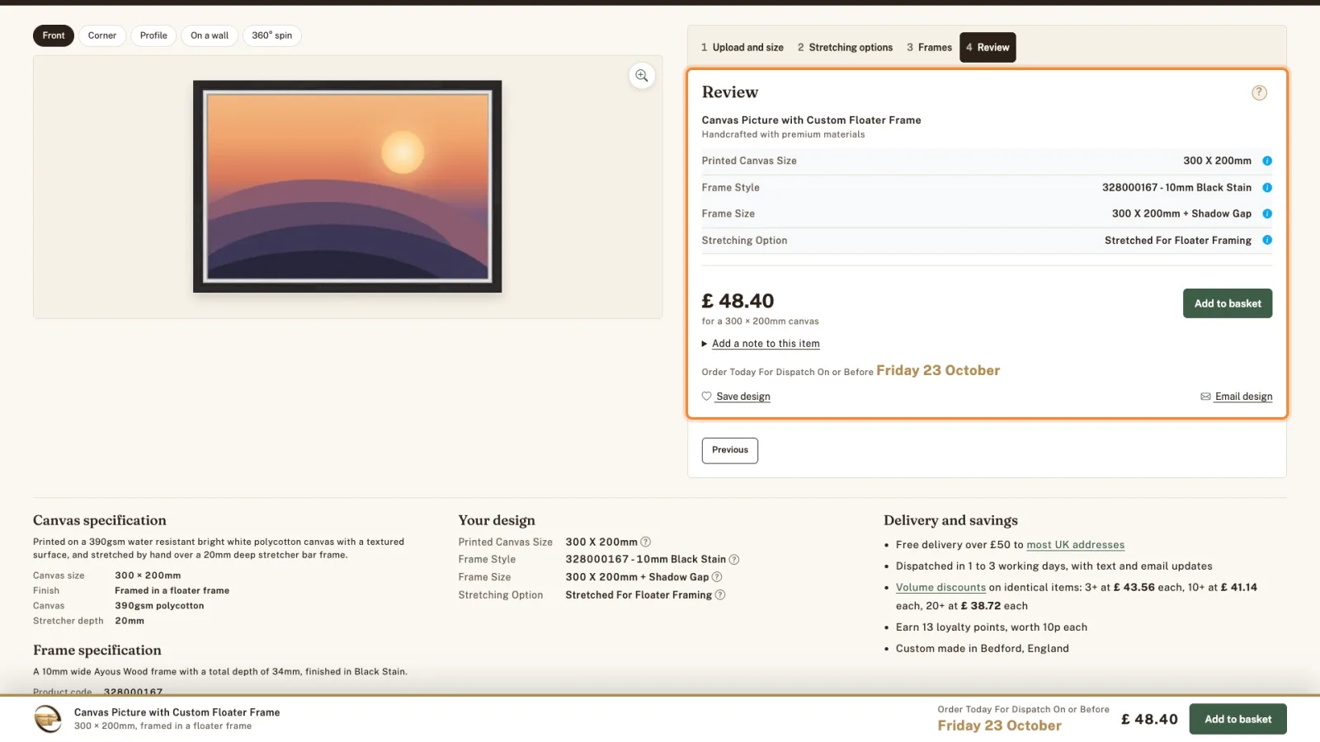
Task: Click the Canvas specification heading
Action: (100, 520)
